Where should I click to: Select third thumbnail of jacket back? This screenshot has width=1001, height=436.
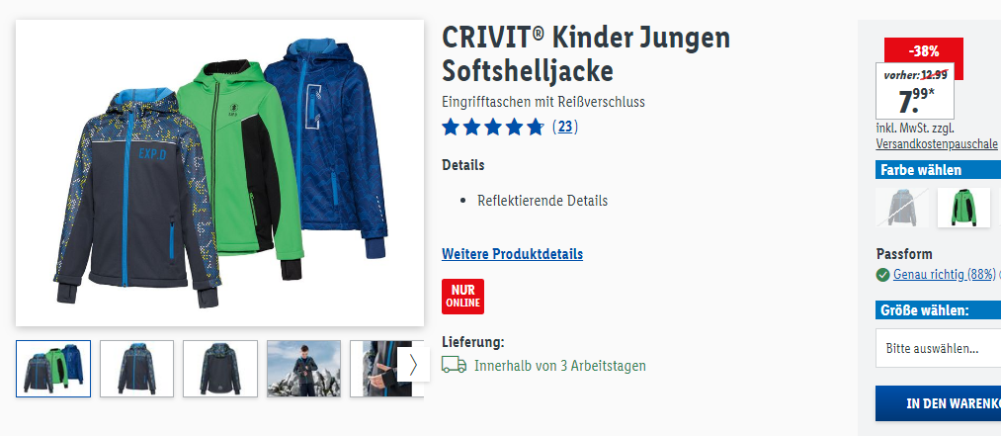(220, 369)
